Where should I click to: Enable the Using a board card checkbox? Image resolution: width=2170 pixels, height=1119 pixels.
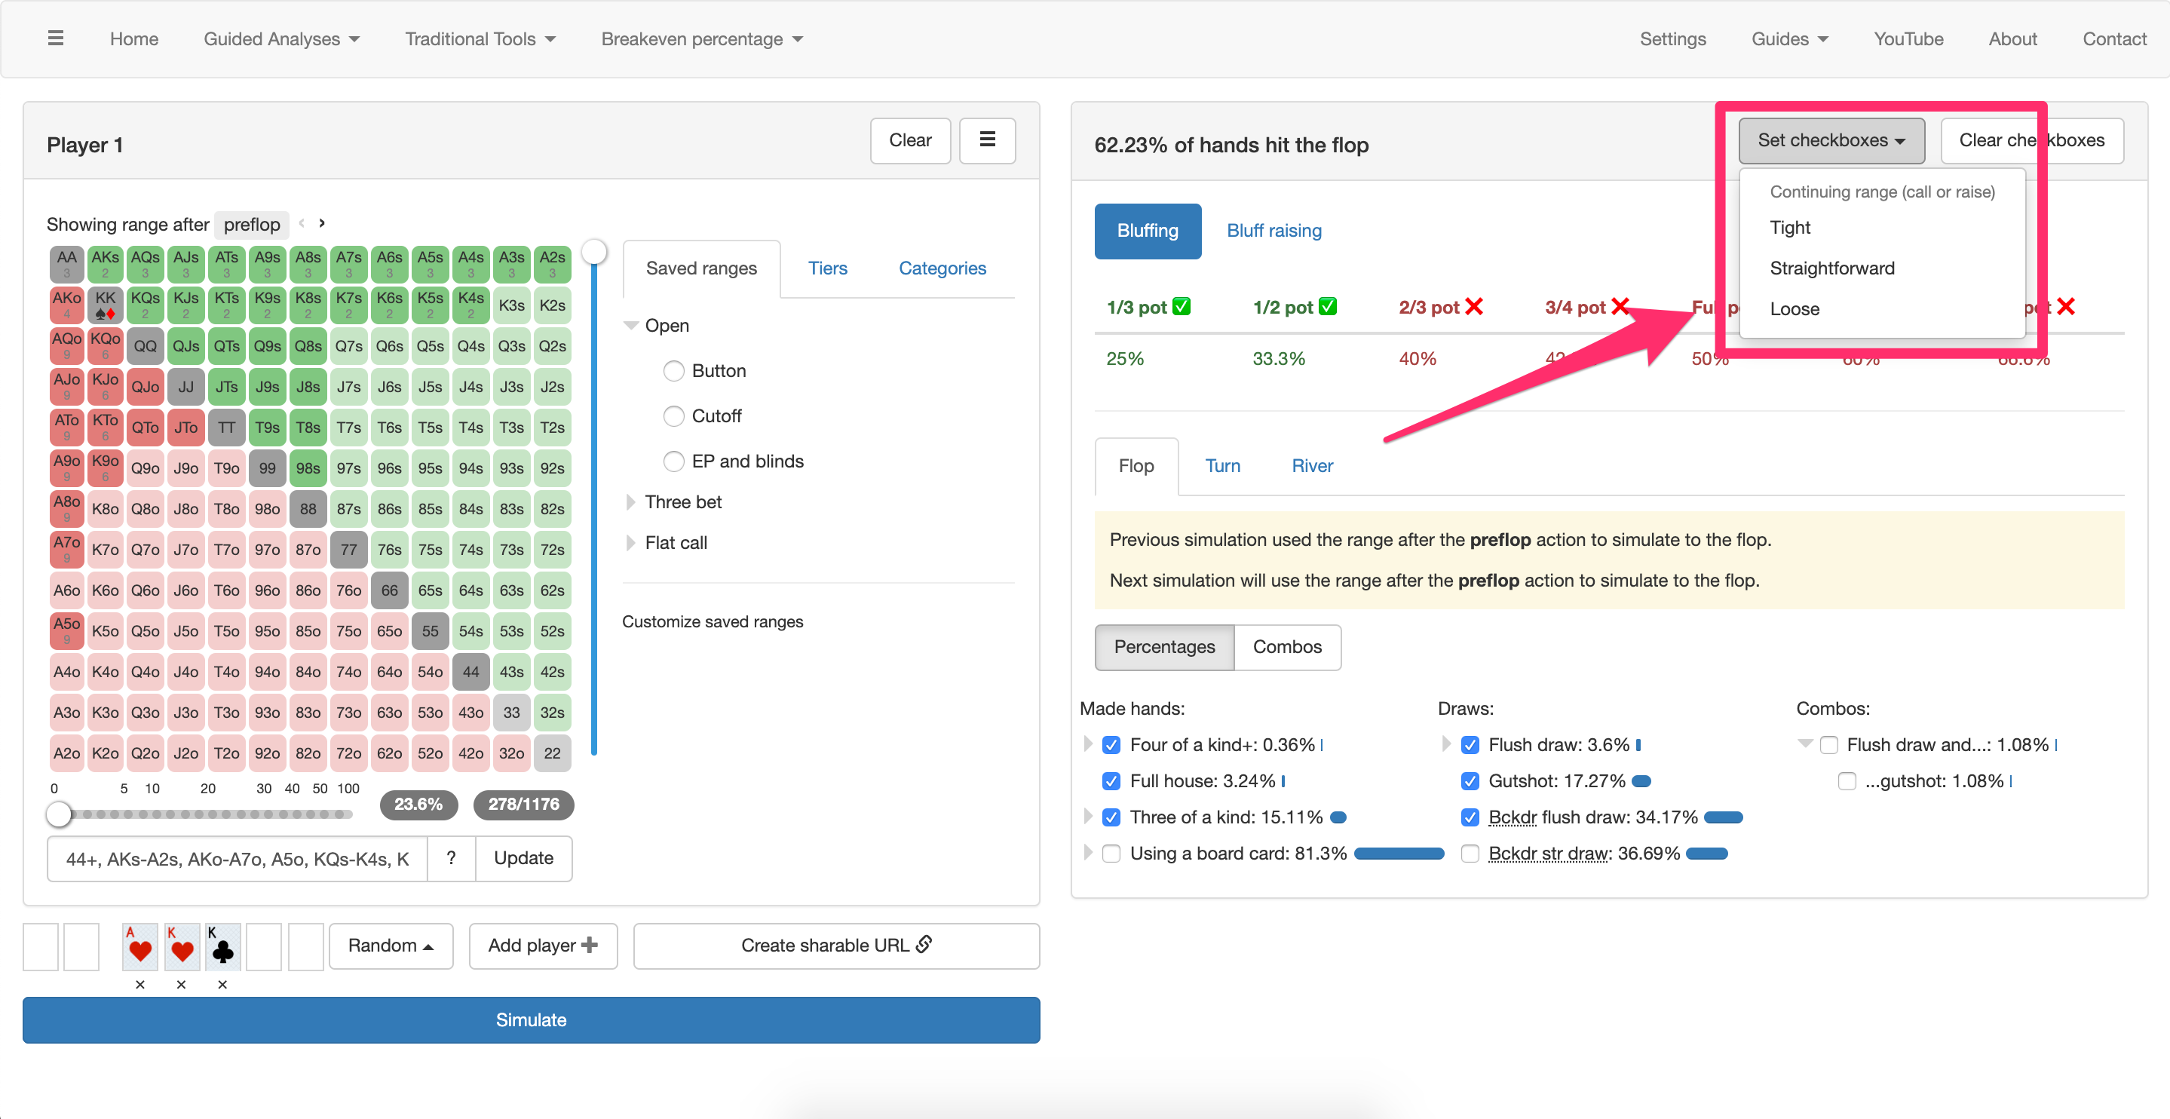[1112, 854]
